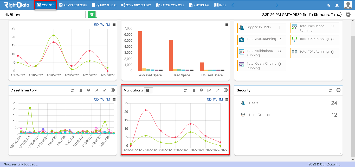Viewport: 355px width, 167px height.
Task: Open the Validations chart hamburger menu
Action: [227, 99]
